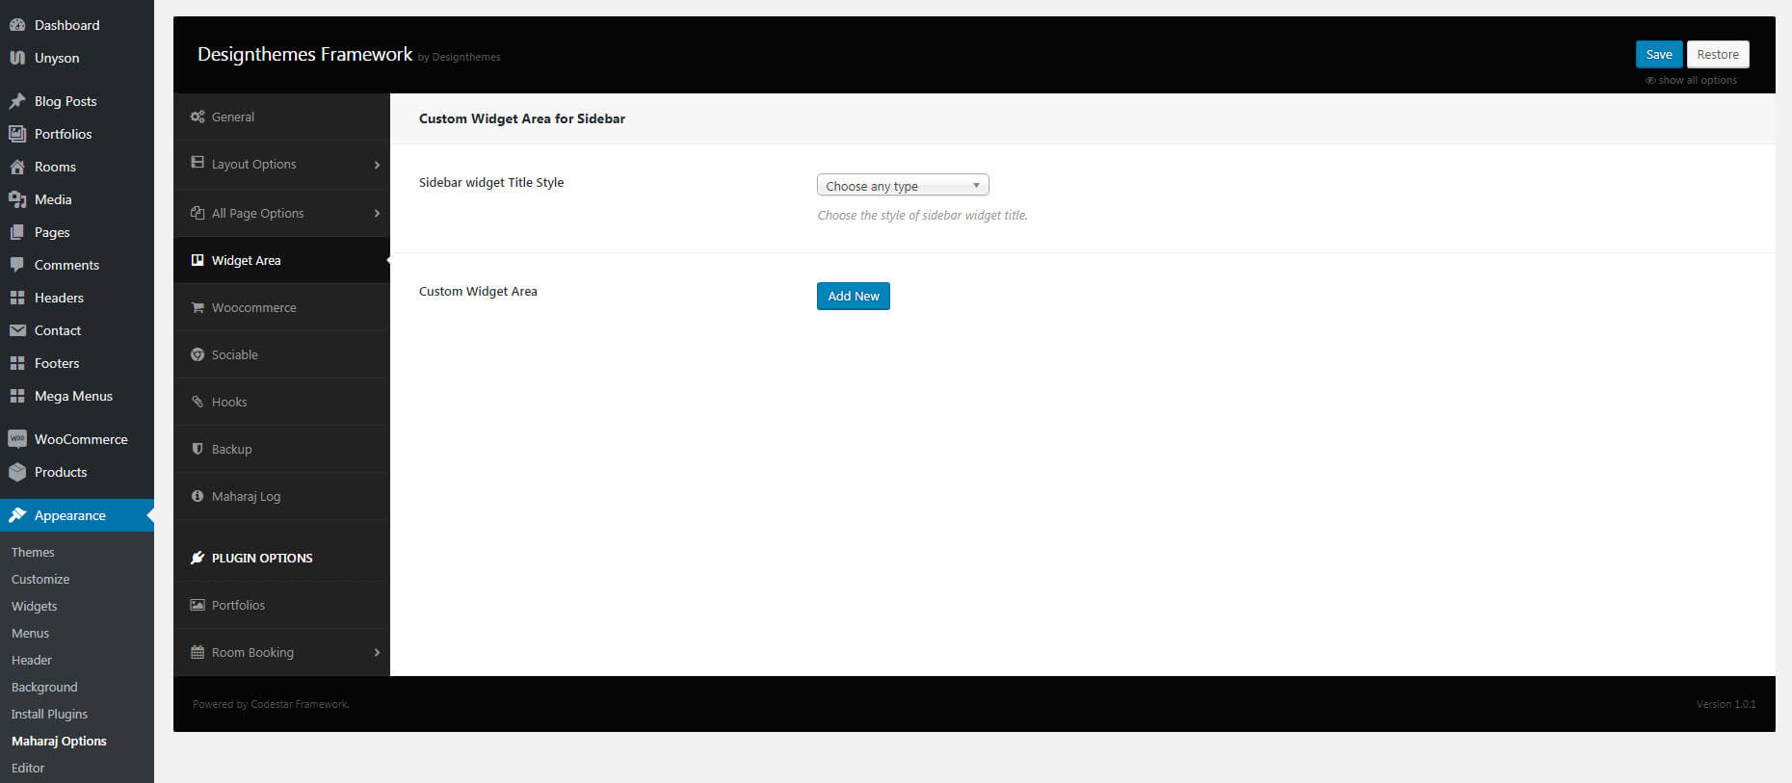Click the Sociable icon

(x=198, y=354)
